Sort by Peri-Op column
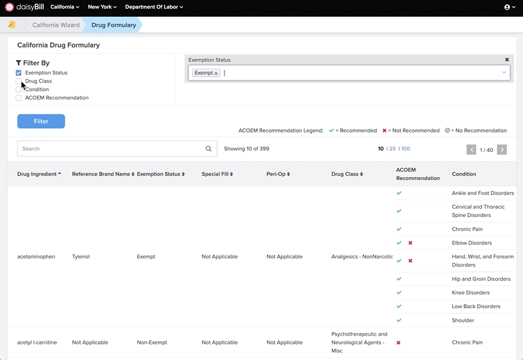Image resolution: width=523 pixels, height=360 pixels. click(278, 174)
